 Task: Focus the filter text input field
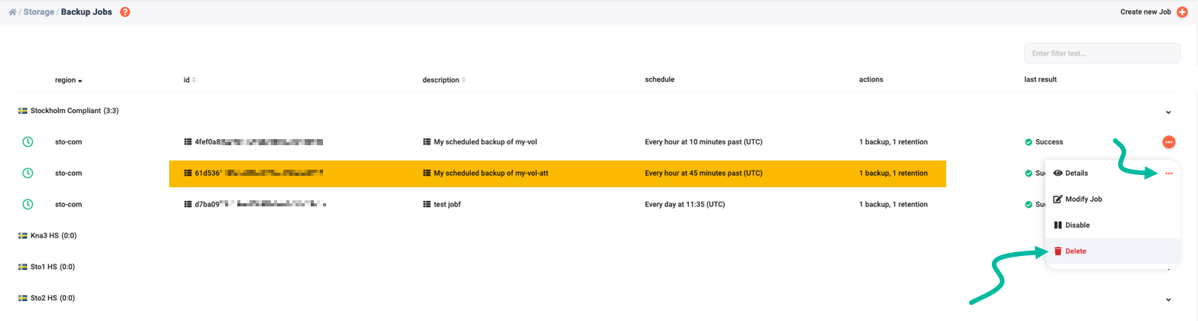coord(1102,53)
